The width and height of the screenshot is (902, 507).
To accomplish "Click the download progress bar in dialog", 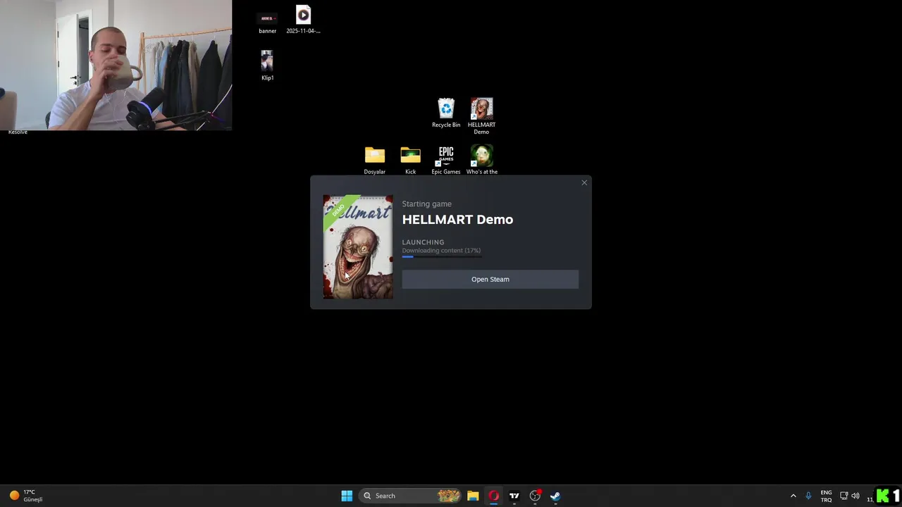I will point(442,257).
